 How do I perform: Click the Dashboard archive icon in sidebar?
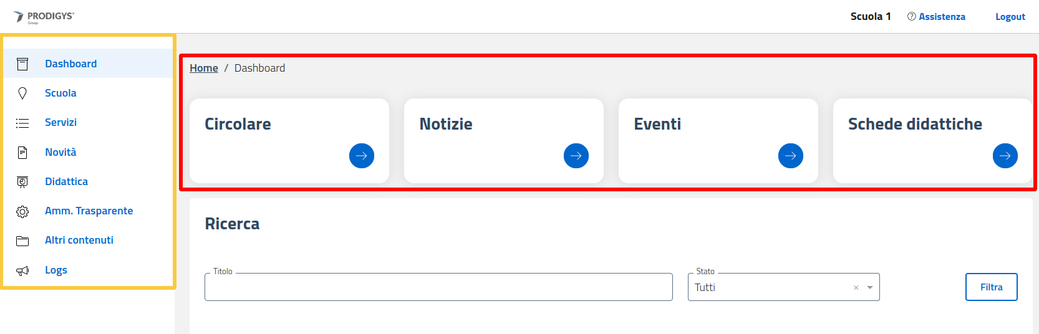coord(22,64)
